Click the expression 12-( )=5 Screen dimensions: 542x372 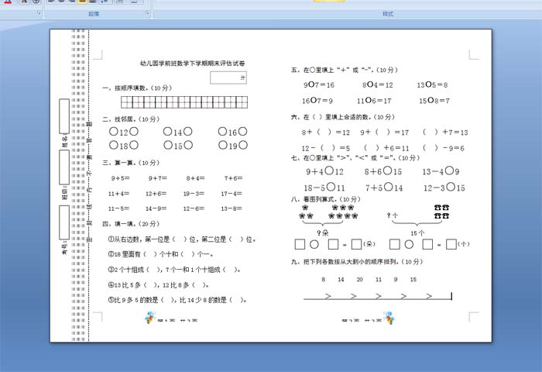[326, 148]
